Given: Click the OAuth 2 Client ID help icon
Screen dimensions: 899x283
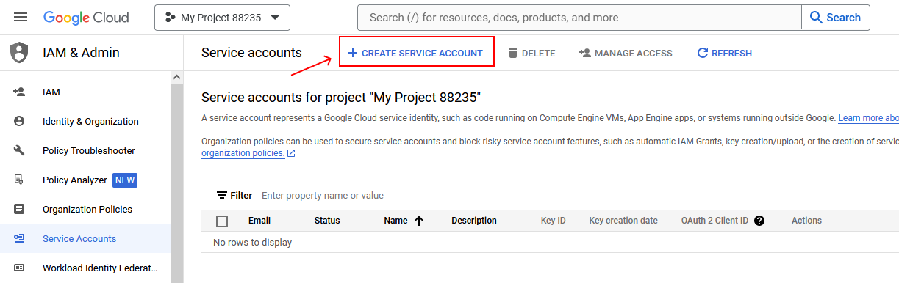Looking at the screenshot, I should point(759,221).
